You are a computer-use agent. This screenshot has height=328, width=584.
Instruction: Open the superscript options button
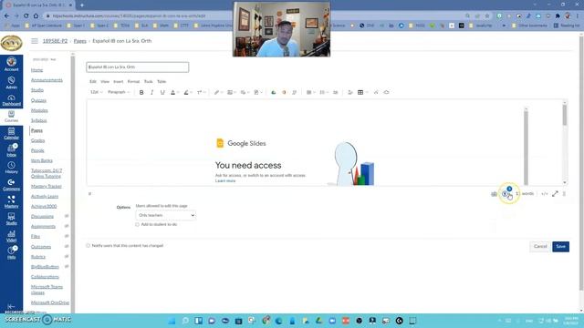click(200, 92)
